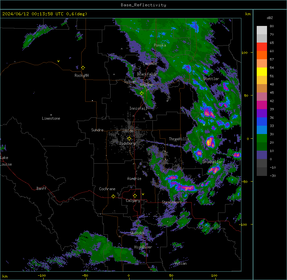Click the -100 tick label on right axis

coord(243,224)
